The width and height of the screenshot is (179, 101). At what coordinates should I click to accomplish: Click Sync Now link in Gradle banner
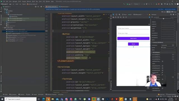161,9
